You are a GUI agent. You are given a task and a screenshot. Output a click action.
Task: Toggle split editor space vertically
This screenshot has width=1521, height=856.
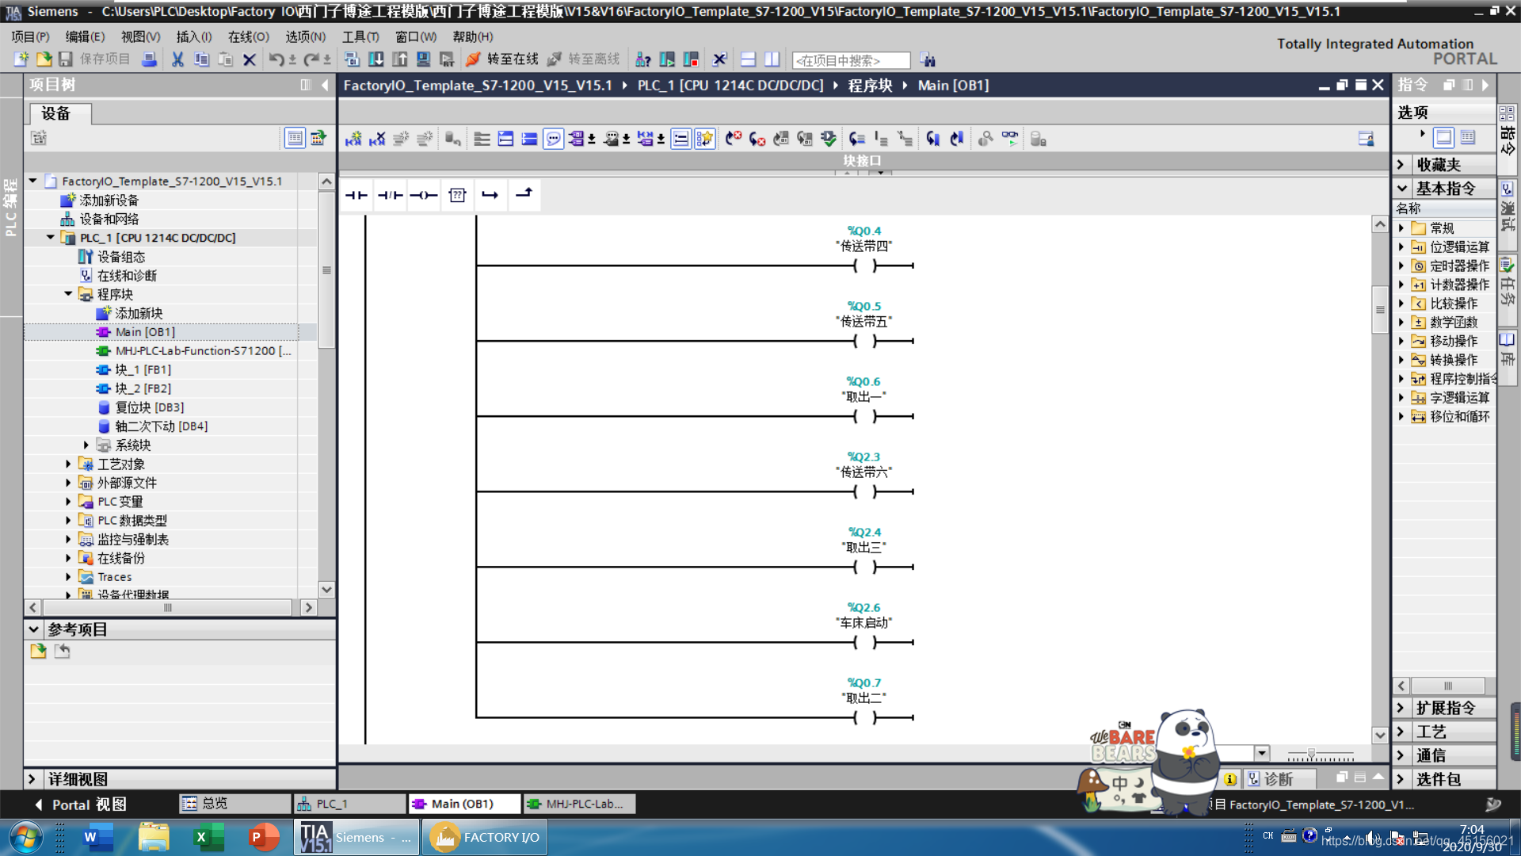(x=772, y=59)
